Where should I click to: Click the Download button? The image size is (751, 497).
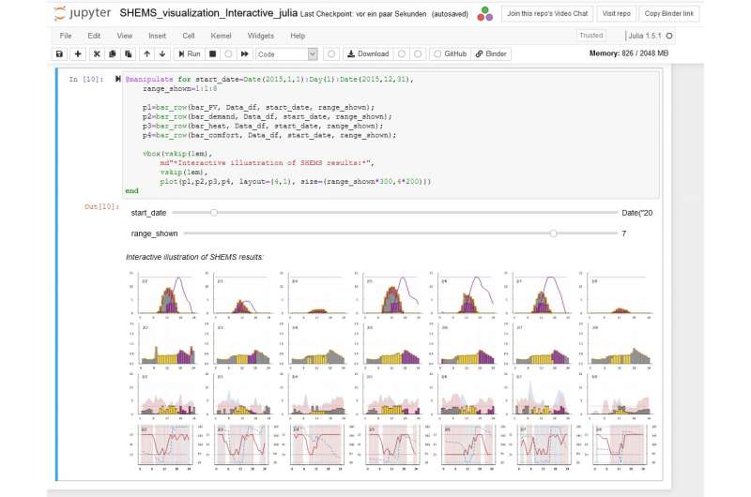point(367,54)
